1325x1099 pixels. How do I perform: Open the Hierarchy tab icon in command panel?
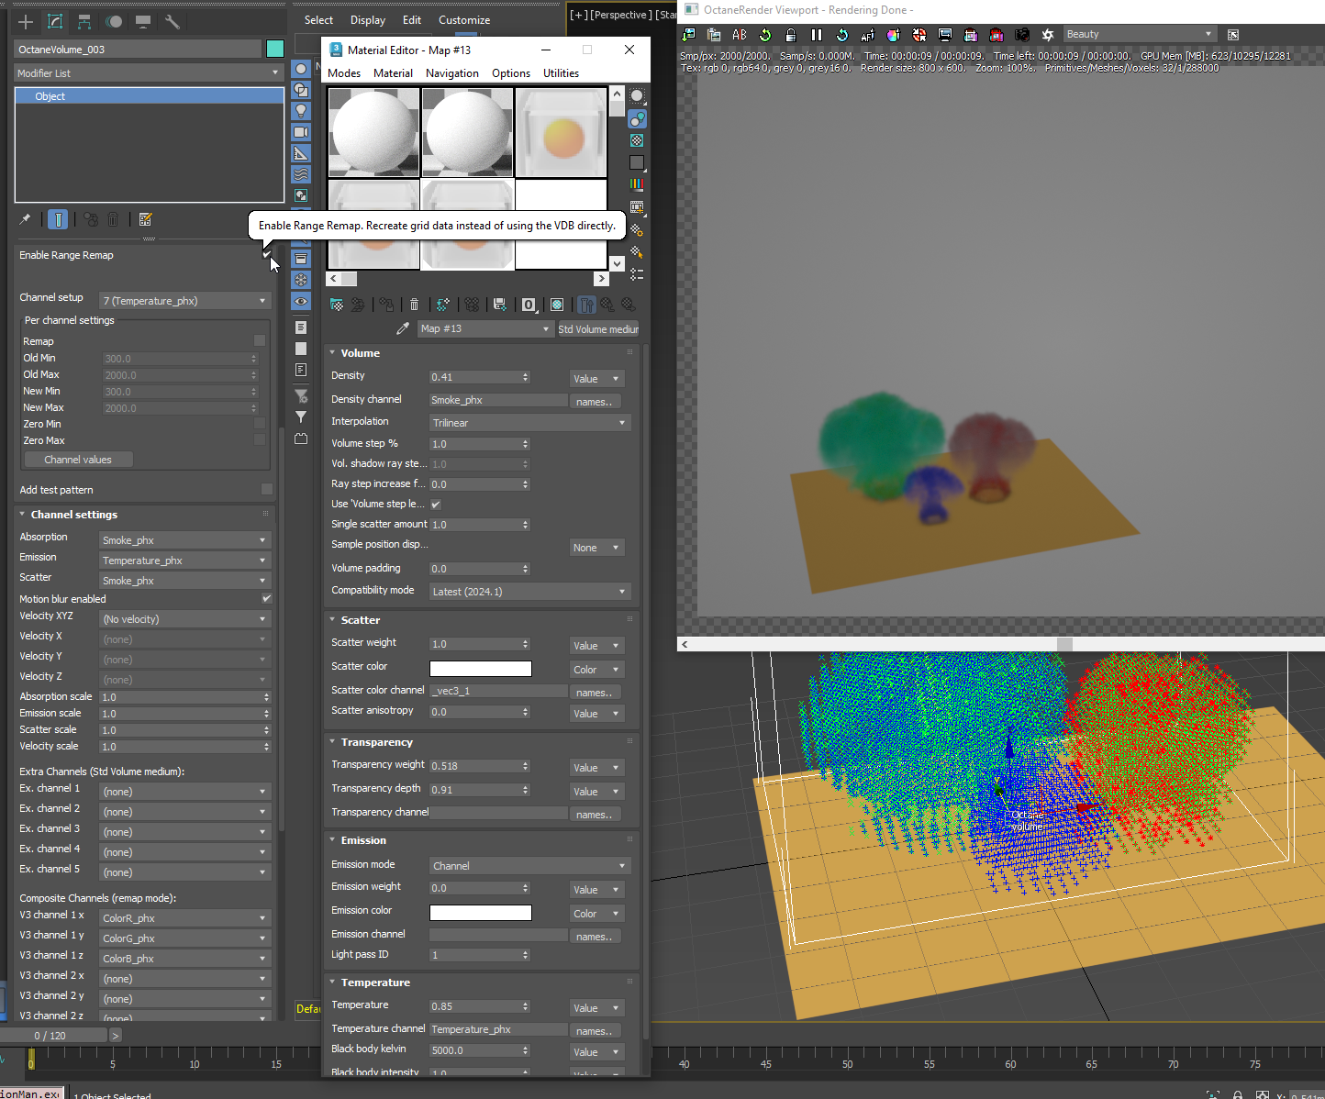[84, 21]
